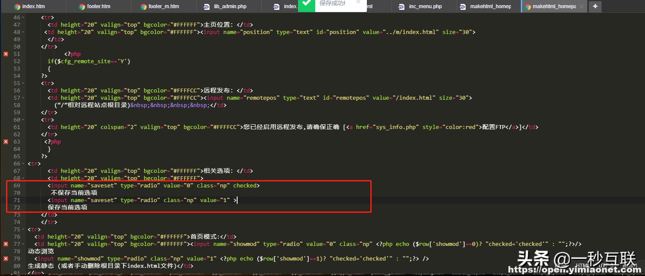The image size is (645, 276).
Task: Click line number 70 in the gutter
Action: coord(16,193)
